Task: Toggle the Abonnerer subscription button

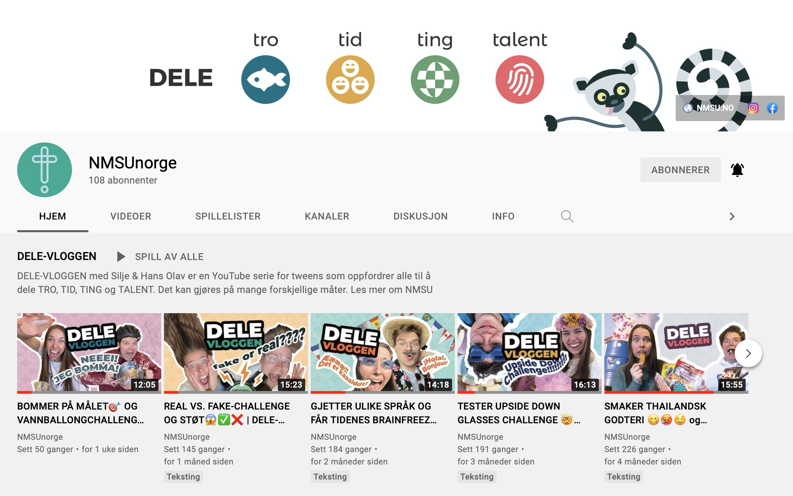Action: (680, 170)
